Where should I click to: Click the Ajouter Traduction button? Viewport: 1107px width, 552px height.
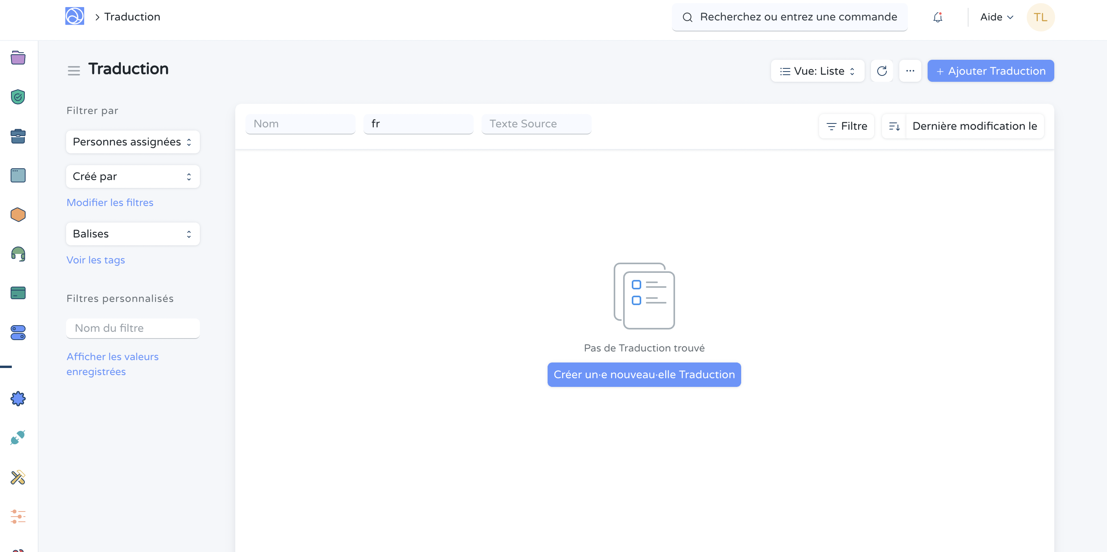(990, 71)
